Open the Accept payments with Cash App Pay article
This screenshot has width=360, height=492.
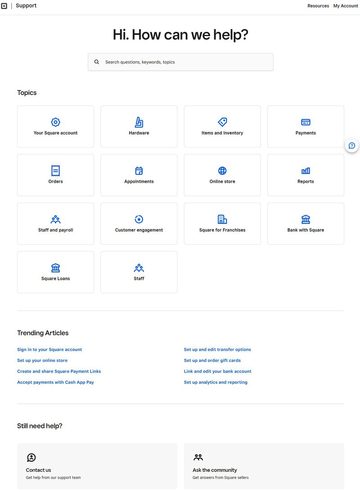tap(55, 382)
